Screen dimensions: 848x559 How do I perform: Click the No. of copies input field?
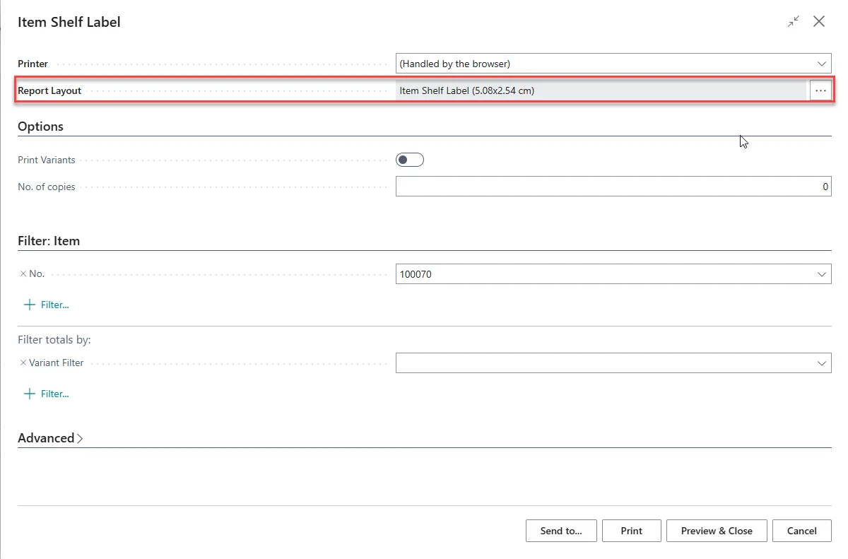coord(613,187)
